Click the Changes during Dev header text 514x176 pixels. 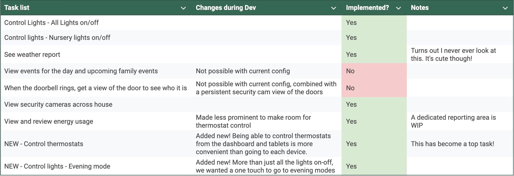tap(226, 8)
